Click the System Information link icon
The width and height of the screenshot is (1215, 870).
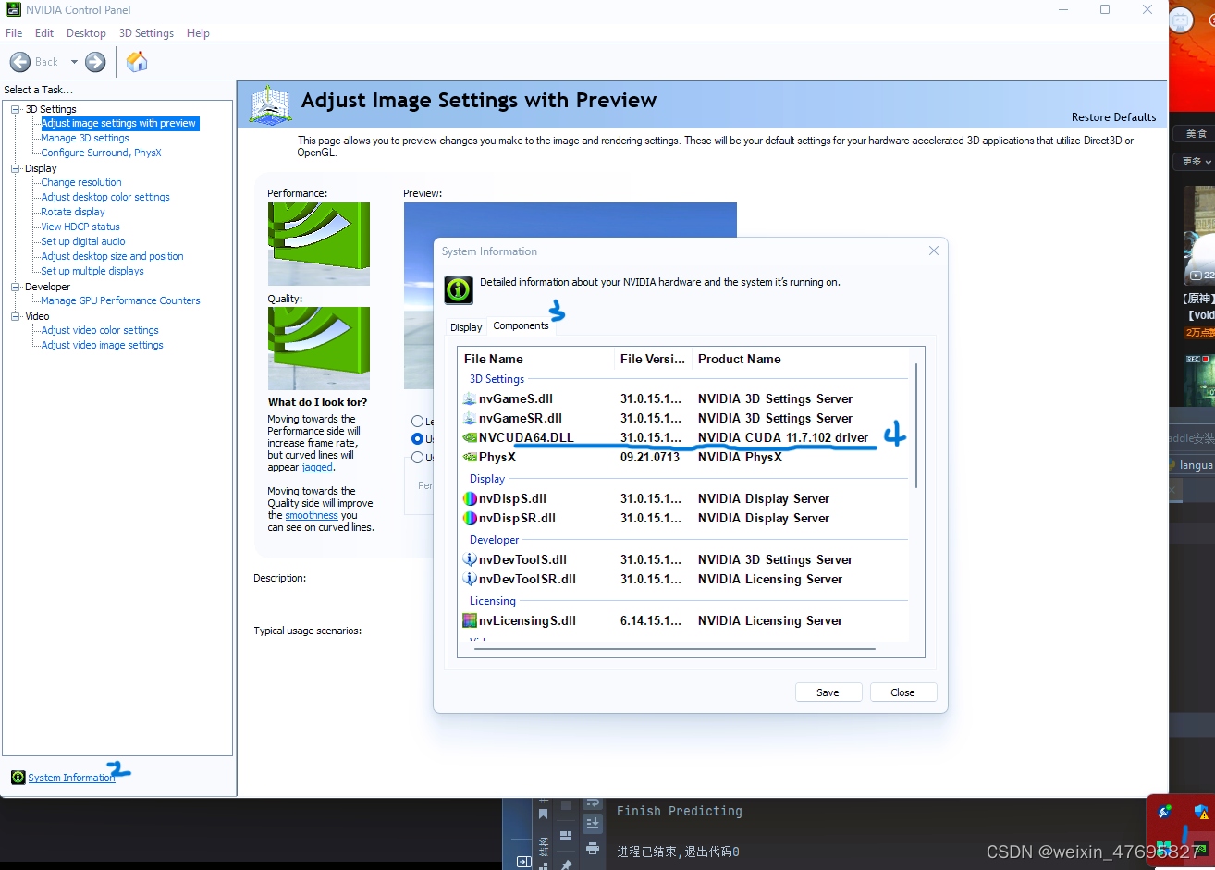pyautogui.click(x=18, y=778)
